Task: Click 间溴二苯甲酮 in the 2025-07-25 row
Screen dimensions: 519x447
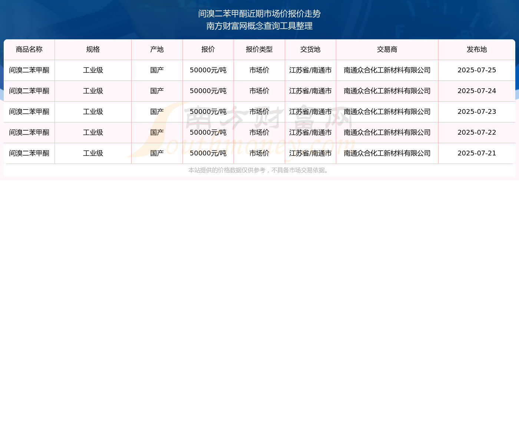Action: (29, 70)
